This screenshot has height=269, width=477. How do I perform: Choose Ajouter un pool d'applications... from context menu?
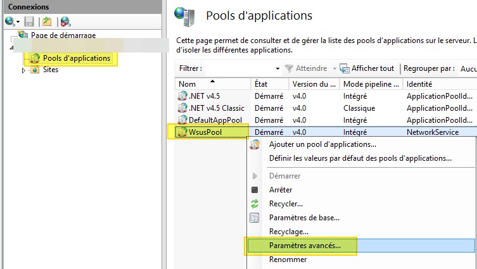(x=322, y=144)
